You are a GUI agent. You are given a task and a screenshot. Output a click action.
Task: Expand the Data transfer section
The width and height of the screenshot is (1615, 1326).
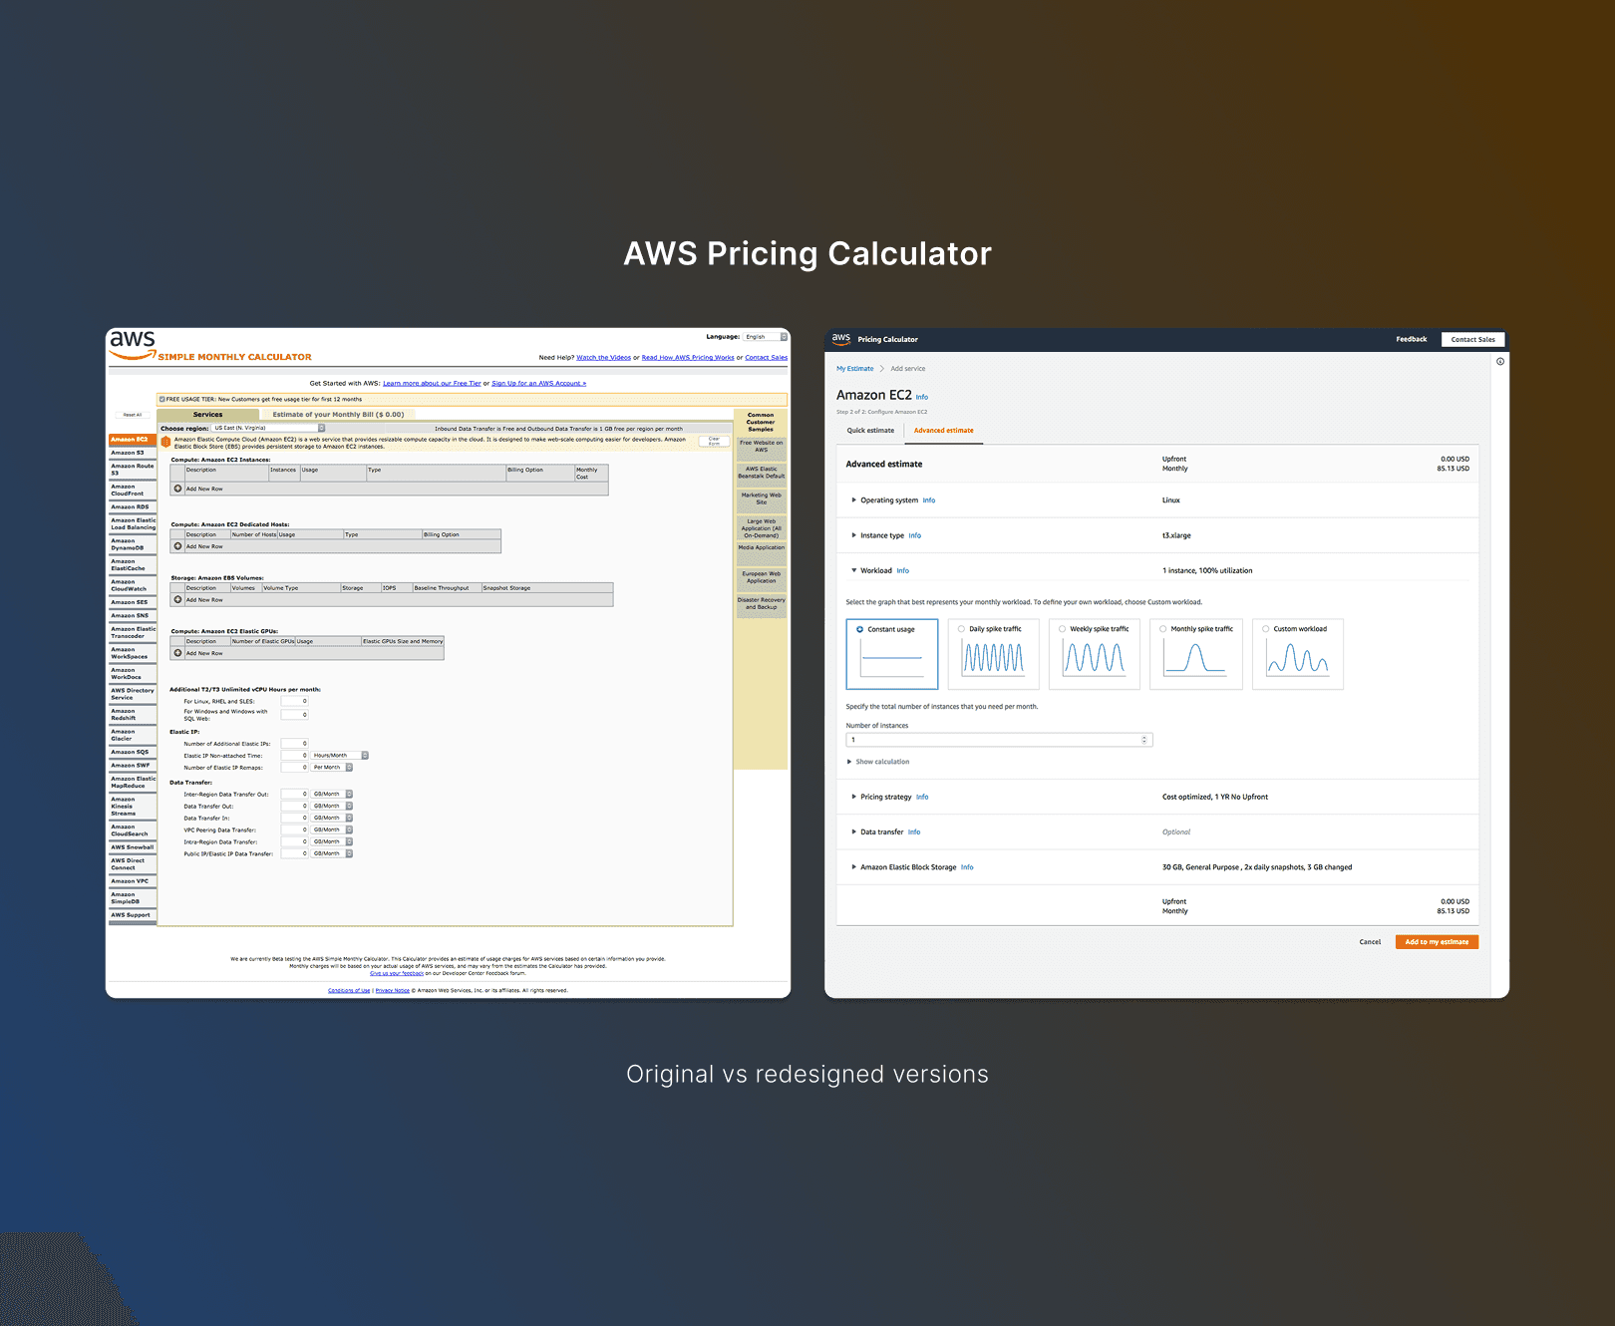[x=853, y=832]
